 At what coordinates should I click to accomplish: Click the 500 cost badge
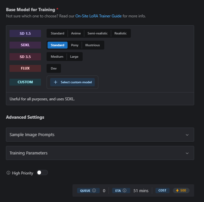[x=181, y=191]
